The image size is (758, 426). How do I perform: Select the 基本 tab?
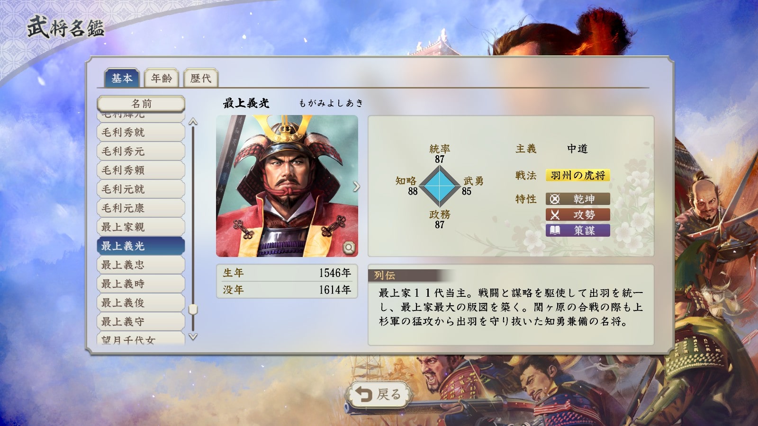pos(122,78)
